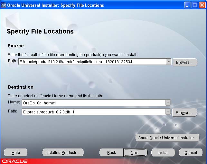The image size is (207, 164).
Task: Maximize the installer window
Action: coord(195,5)
